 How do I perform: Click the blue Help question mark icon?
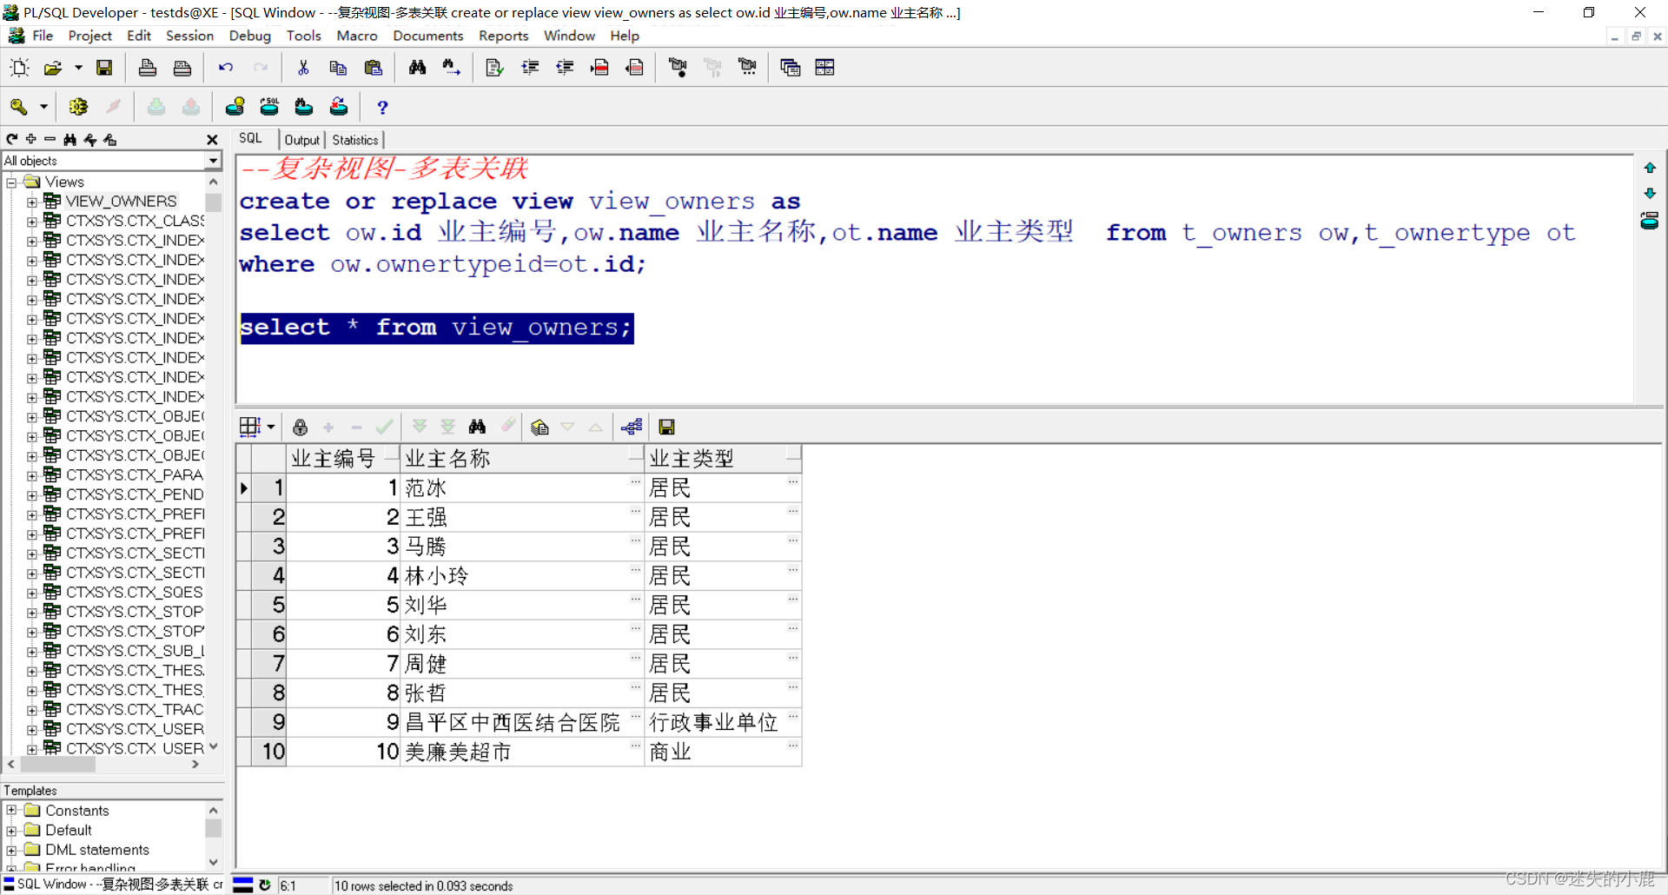382,107
